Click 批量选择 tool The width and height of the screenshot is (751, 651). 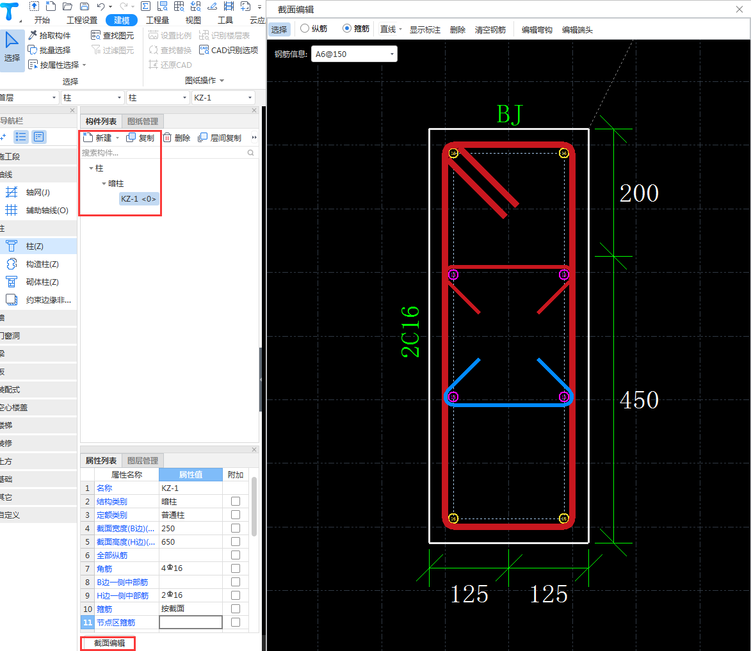pyautogui.click(x=49, y=50)
